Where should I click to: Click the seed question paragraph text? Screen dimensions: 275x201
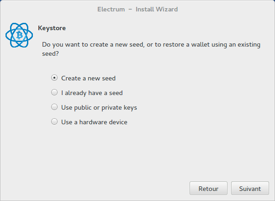151,49
